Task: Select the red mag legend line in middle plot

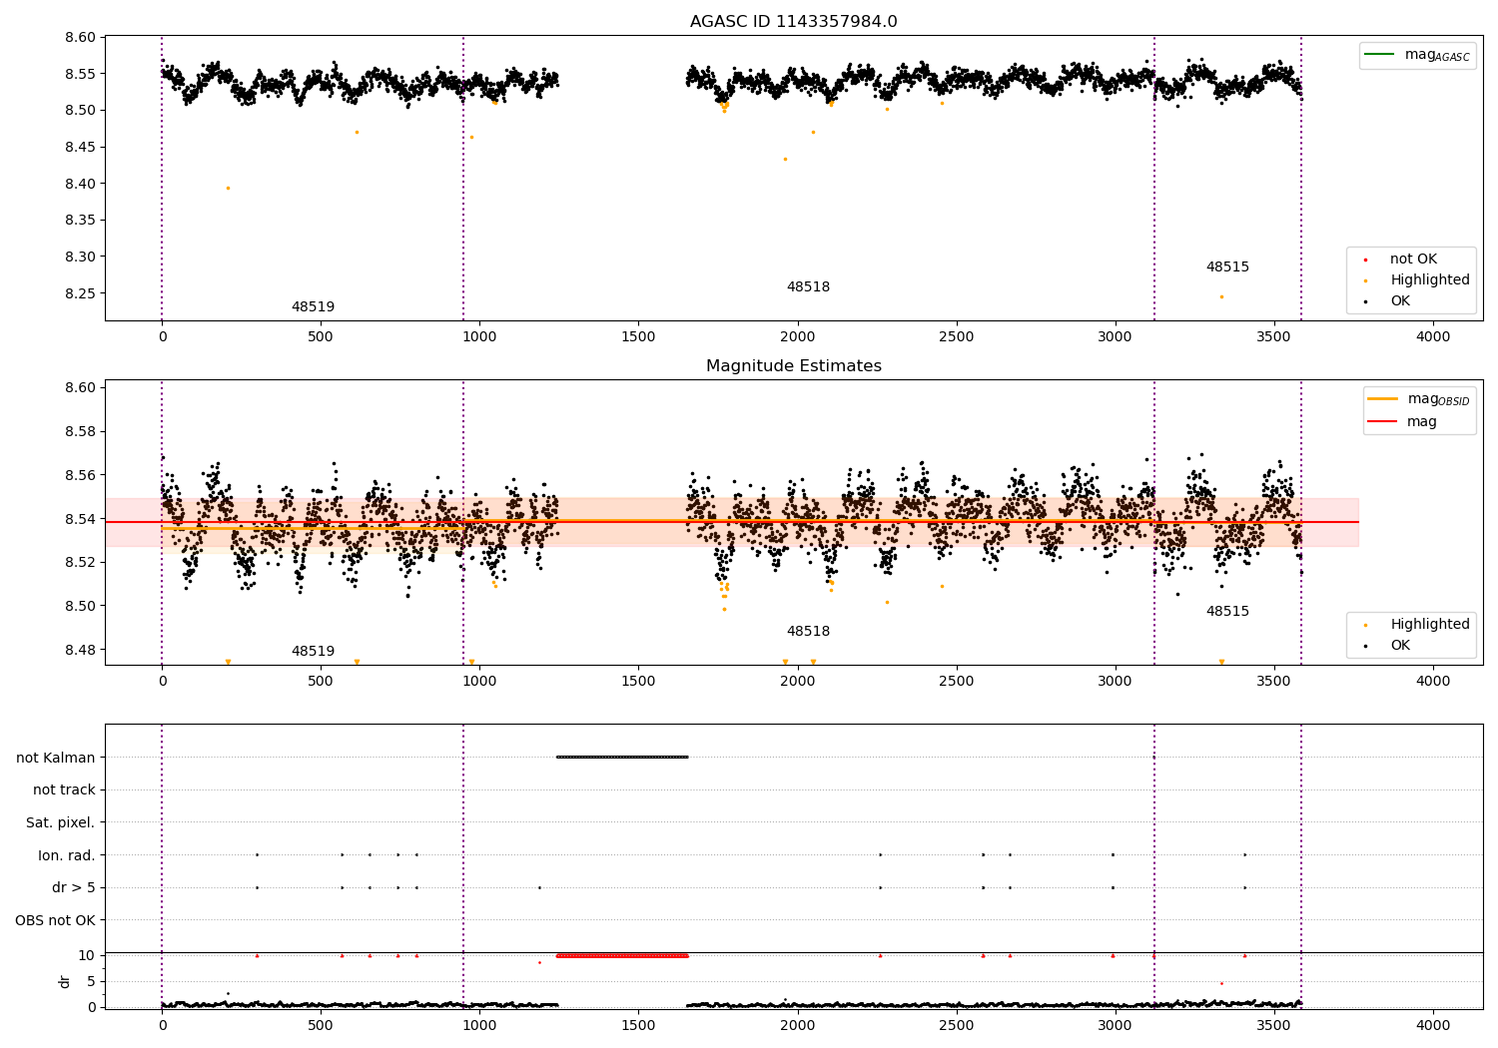Action: coord(1383,421)
